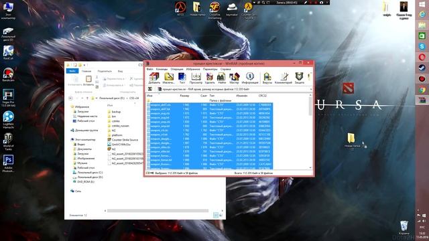Select Избранное in Explorer navigation pane
This screenshot has width=429, height=241.
(x=80, y=107)
